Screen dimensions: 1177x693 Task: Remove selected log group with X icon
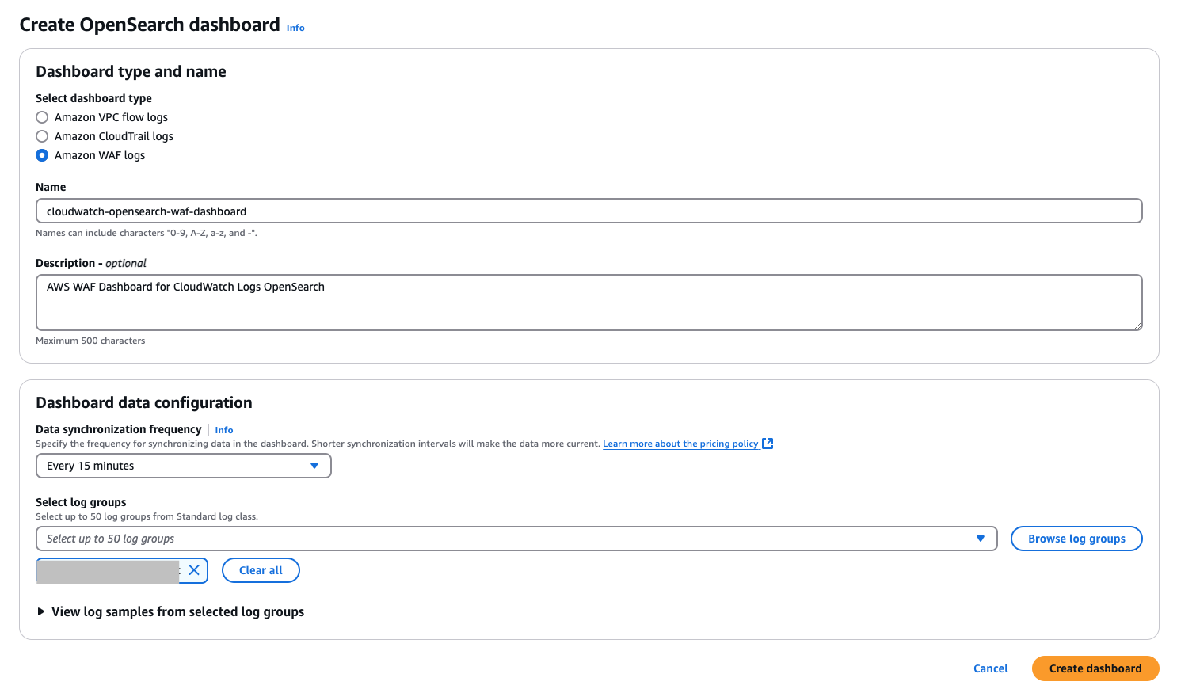[x=194, y=570]
